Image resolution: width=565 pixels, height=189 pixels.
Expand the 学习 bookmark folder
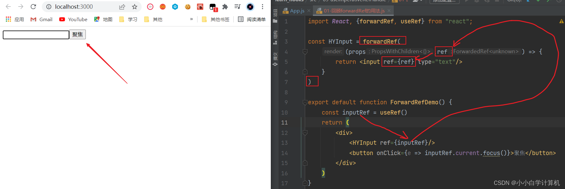click(x=128, y=19)
